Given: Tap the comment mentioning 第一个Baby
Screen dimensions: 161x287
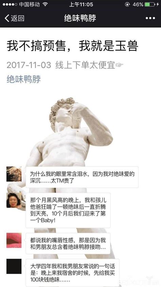Looking at the screenshot, I should coord(68,210).
